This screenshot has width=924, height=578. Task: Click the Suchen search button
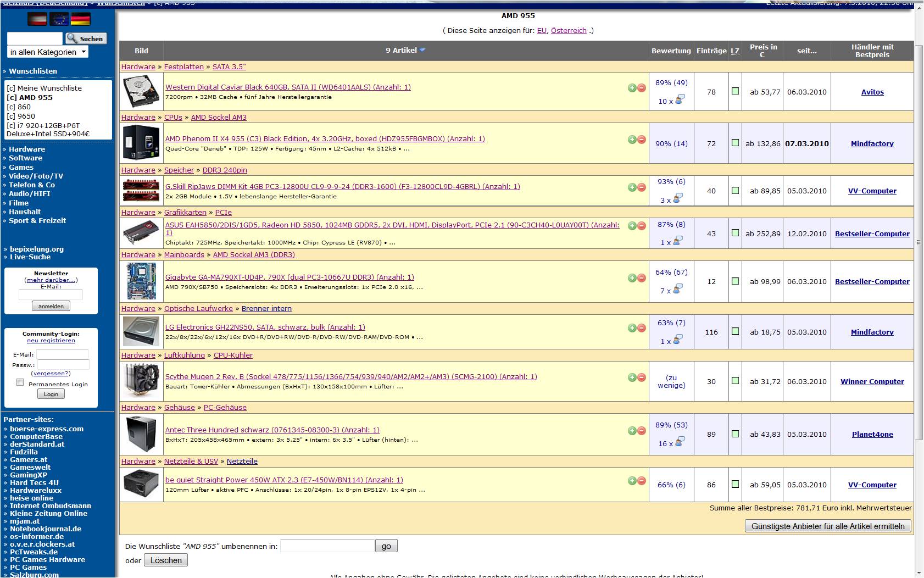click(86, 38)
